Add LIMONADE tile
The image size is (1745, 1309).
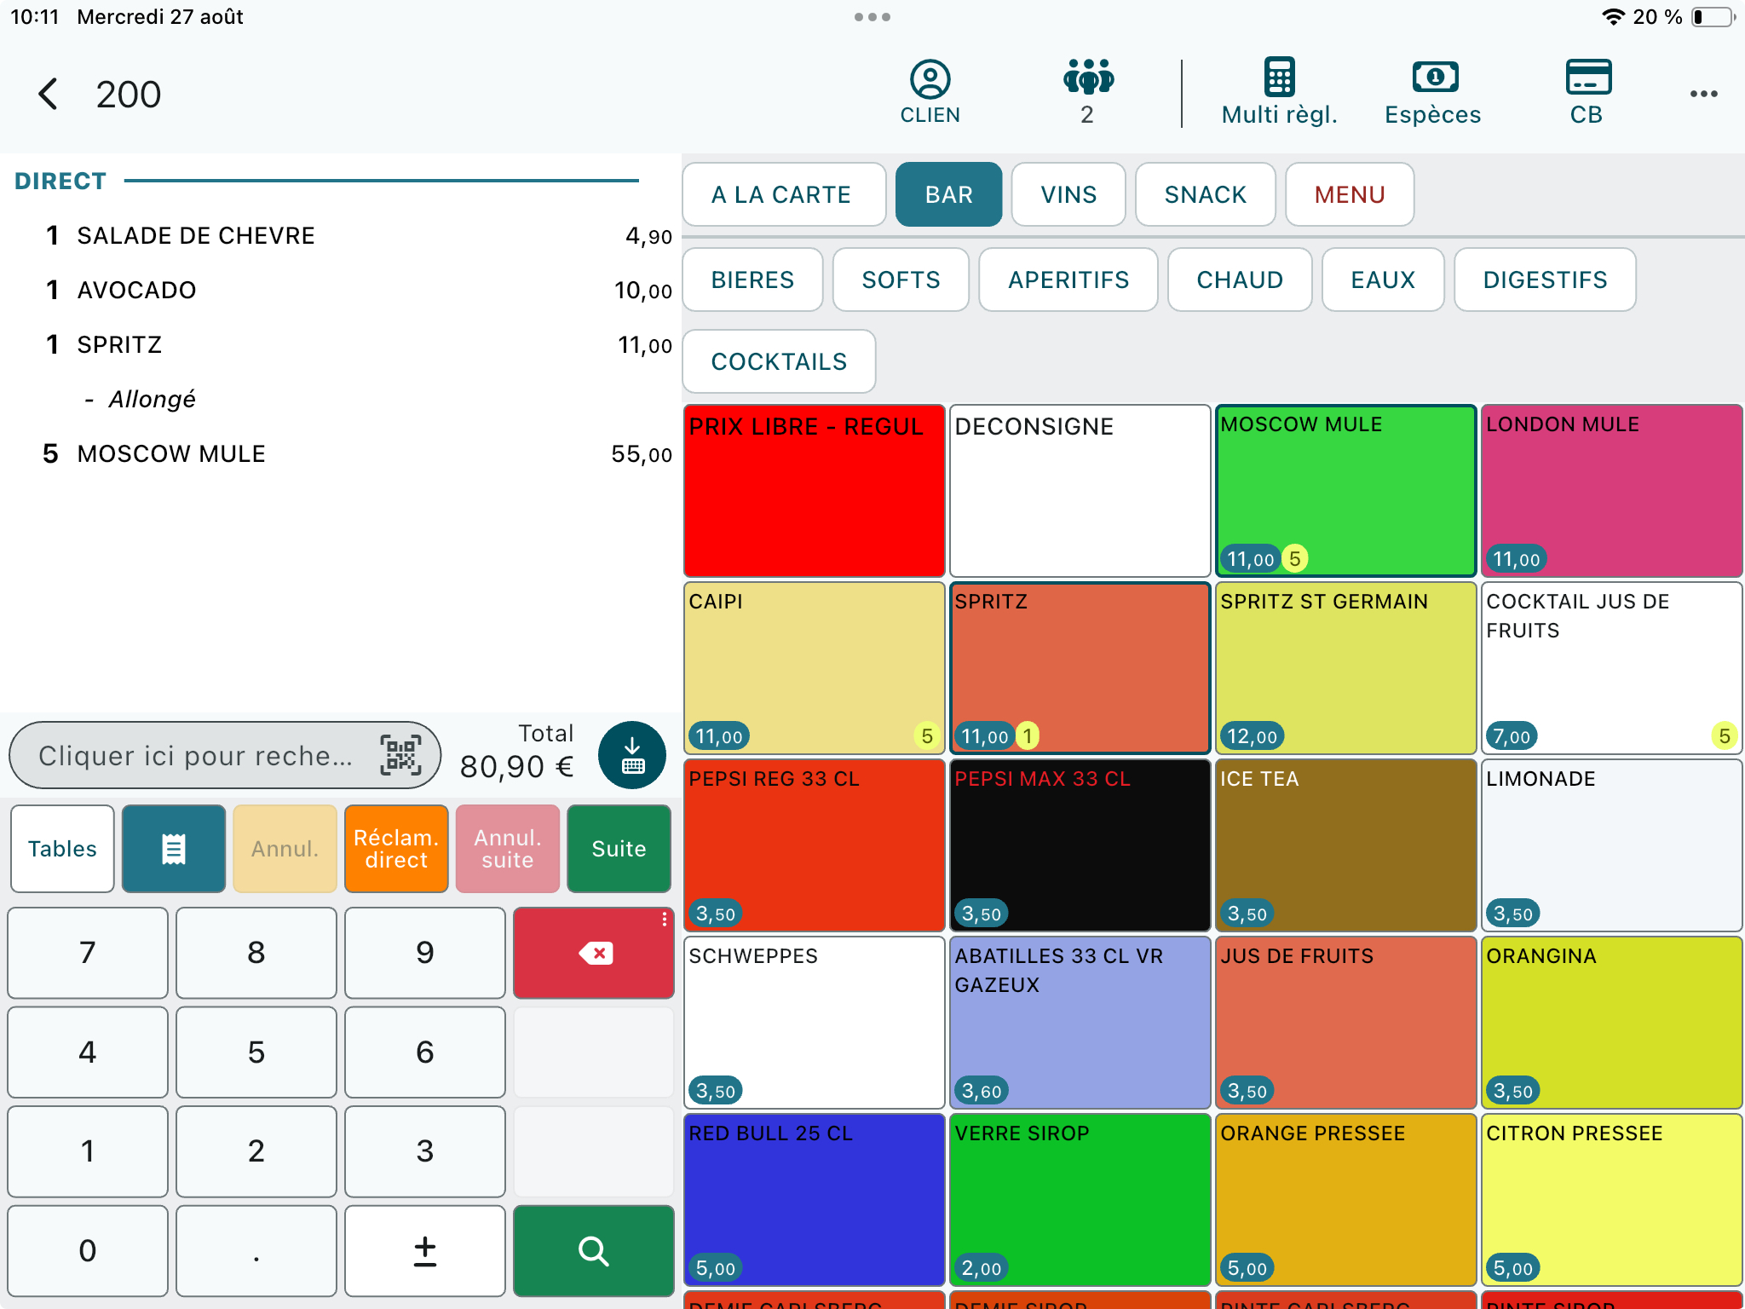point(1612,845)
